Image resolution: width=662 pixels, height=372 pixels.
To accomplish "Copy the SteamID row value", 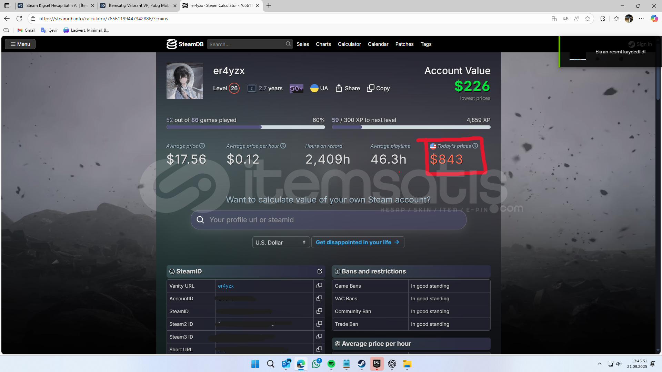I will pyautogui.click(x=319, y=311).
